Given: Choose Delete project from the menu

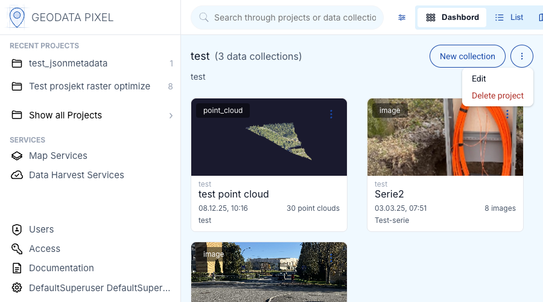Looking at the screenshot, I should 497,95.
